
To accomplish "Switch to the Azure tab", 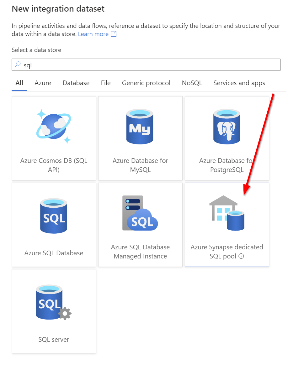I will pyautogui.click(x=43, y=83).
